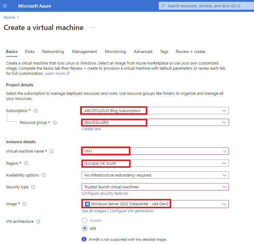Click inside the virtual machine name field

[121, 151]
